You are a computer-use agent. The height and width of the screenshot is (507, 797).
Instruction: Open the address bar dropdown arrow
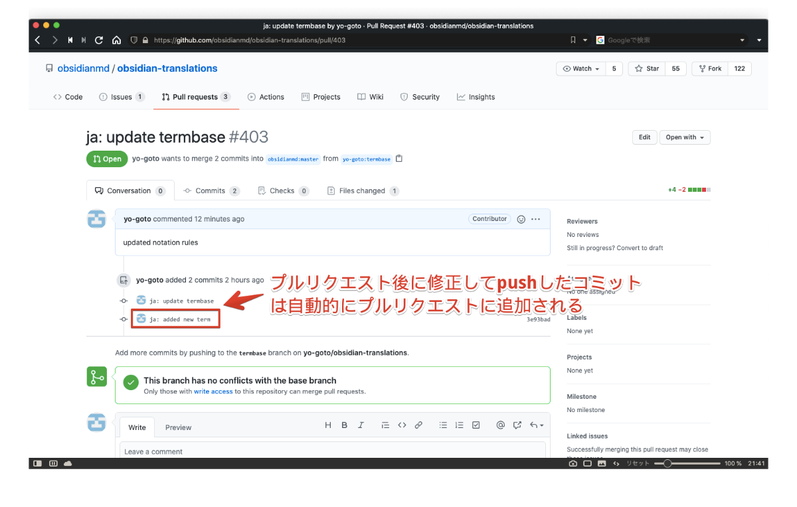[x=585, y=40]
